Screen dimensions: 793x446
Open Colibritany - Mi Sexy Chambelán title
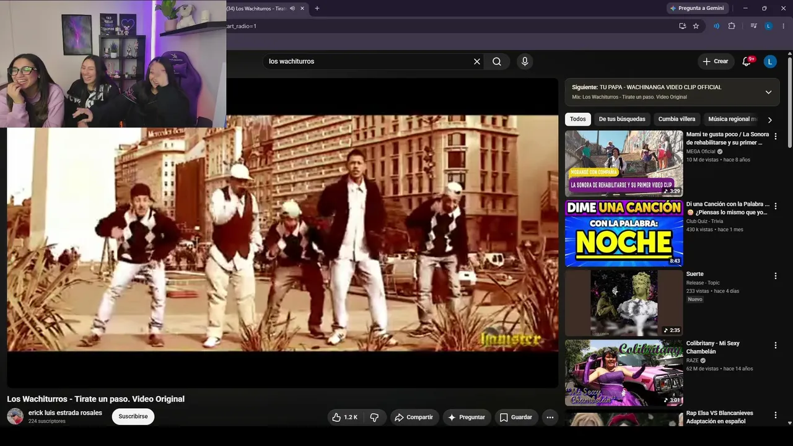click(x=713, y=348)
